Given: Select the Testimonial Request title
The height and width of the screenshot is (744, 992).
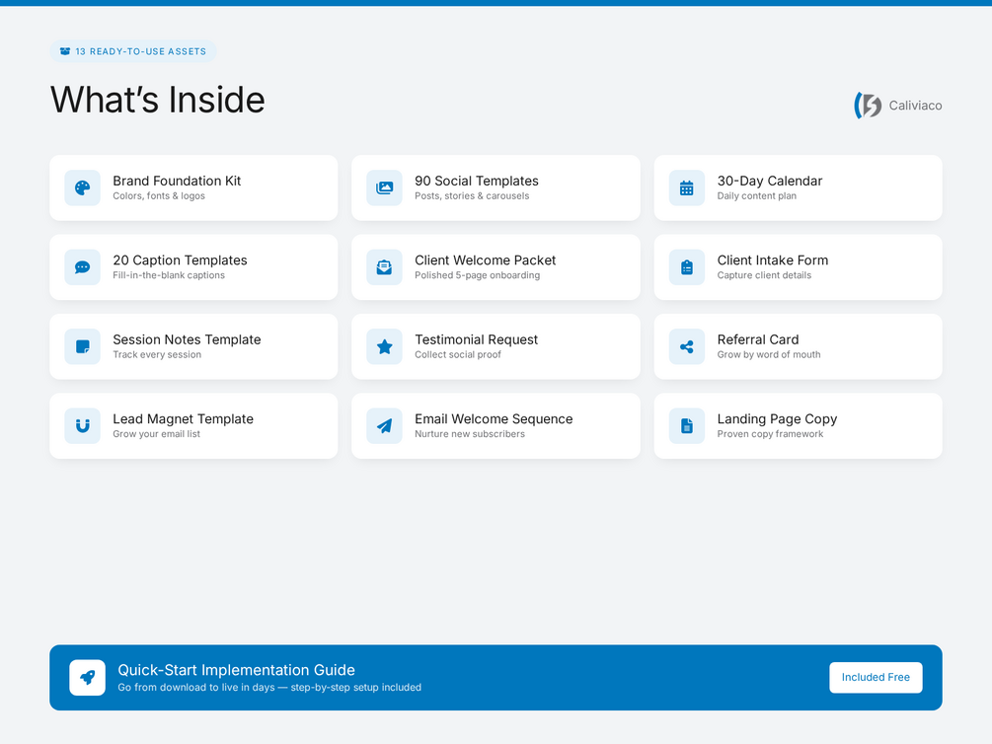Looking at the screenshot, I should tap(476, 339).
